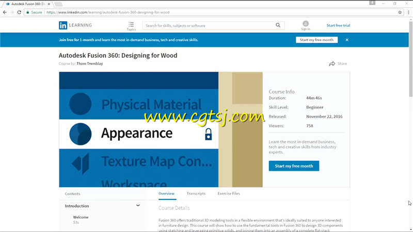Go back with browser back arrow

[5, 12]
